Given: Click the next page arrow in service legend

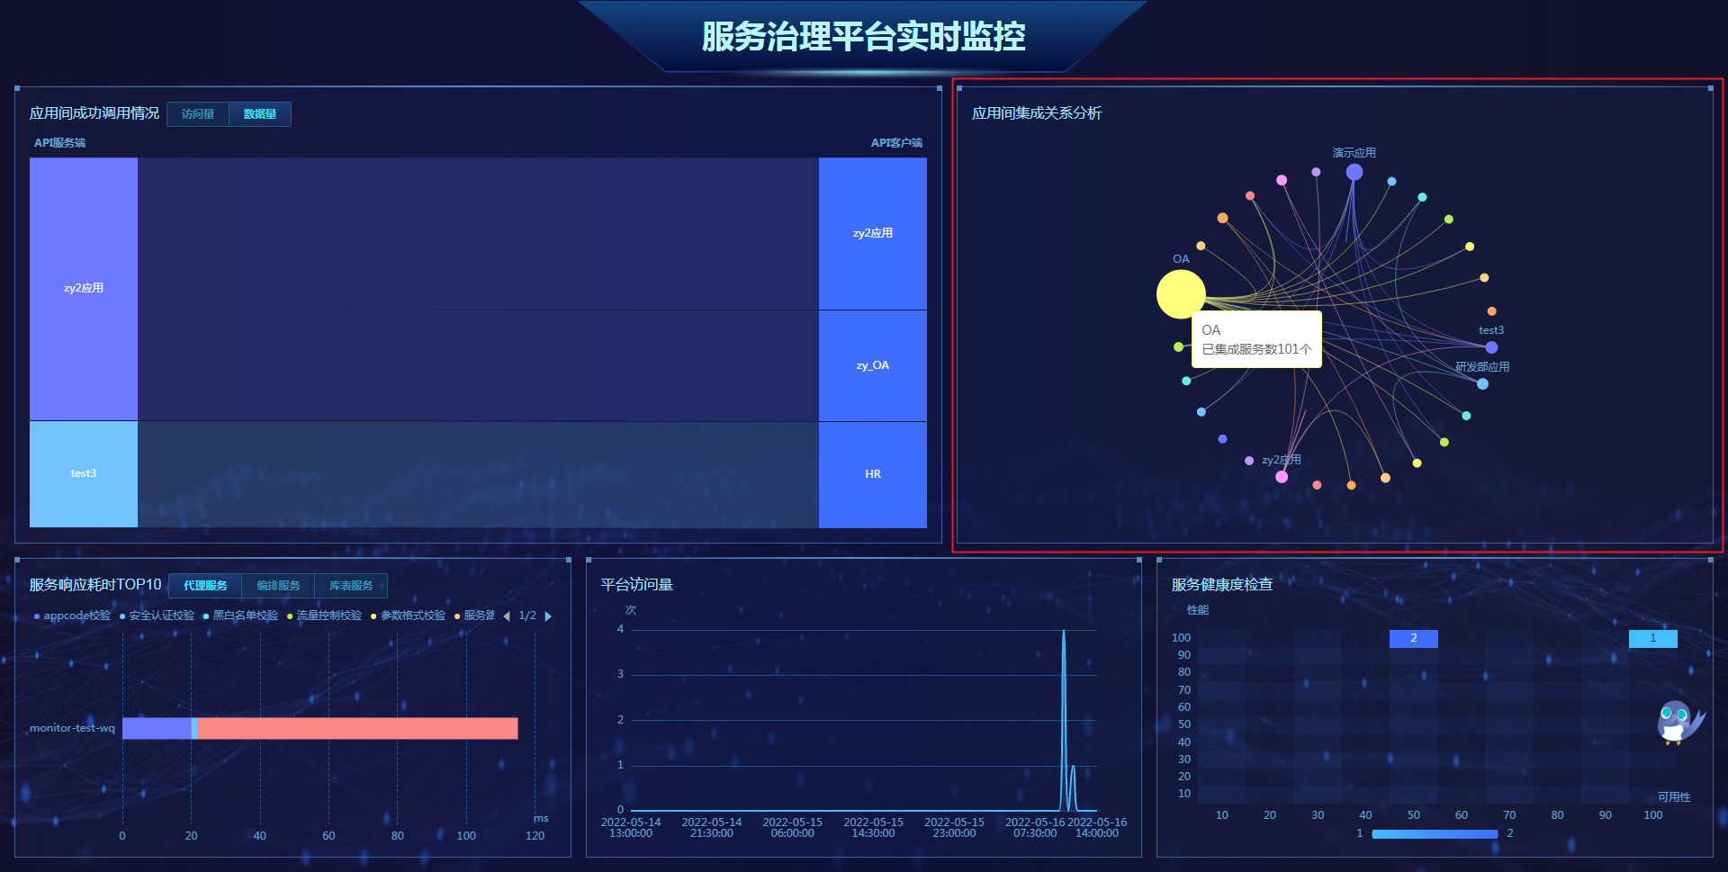Looking at the screenshot, I should point(549,616).
